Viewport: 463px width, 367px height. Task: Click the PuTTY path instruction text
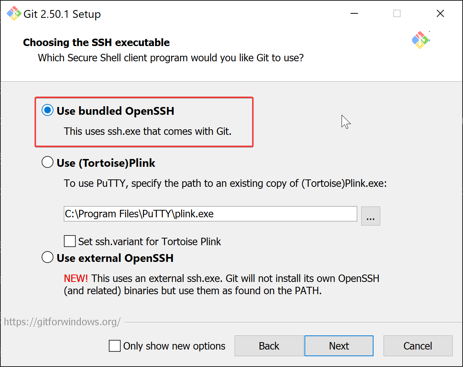pyautogui.click(x=225, y=183)
